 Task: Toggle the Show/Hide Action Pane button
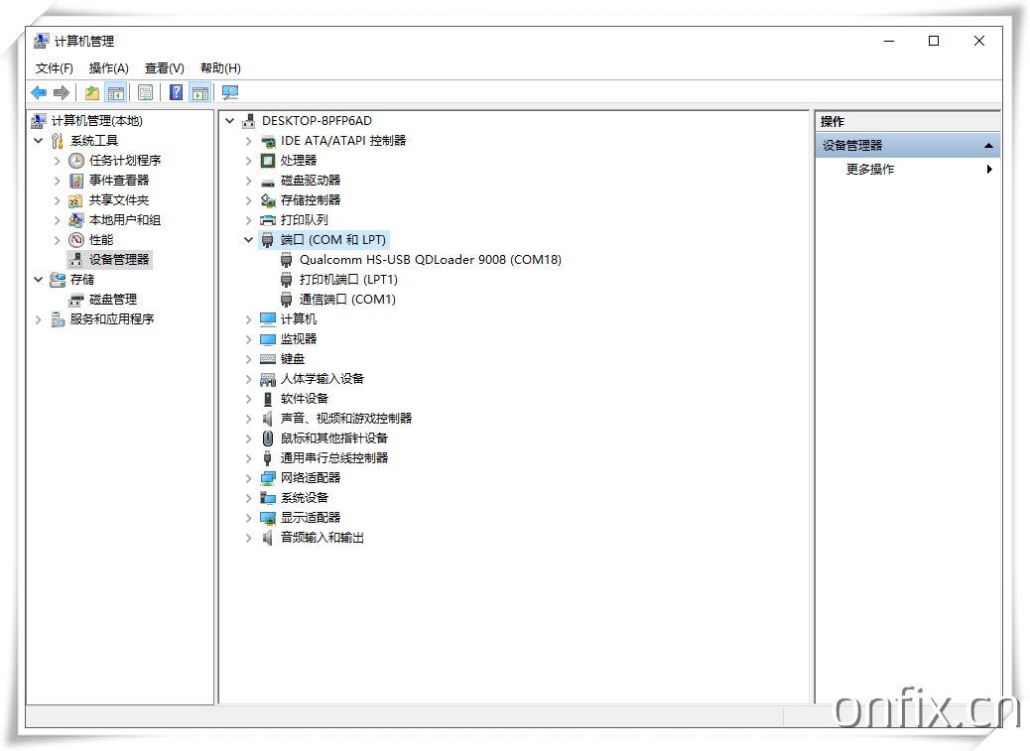coord(200,92)
